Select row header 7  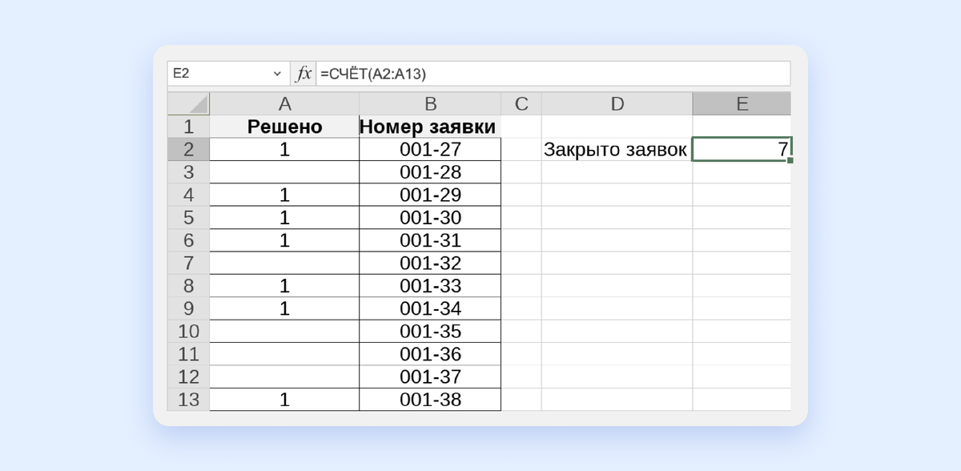click(x=189, y=262)
